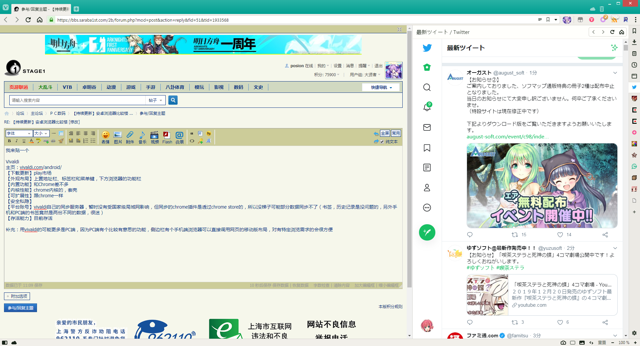Click the forum search input field
This screenshot has height=346, width=640.
click(x=77, y=100)
